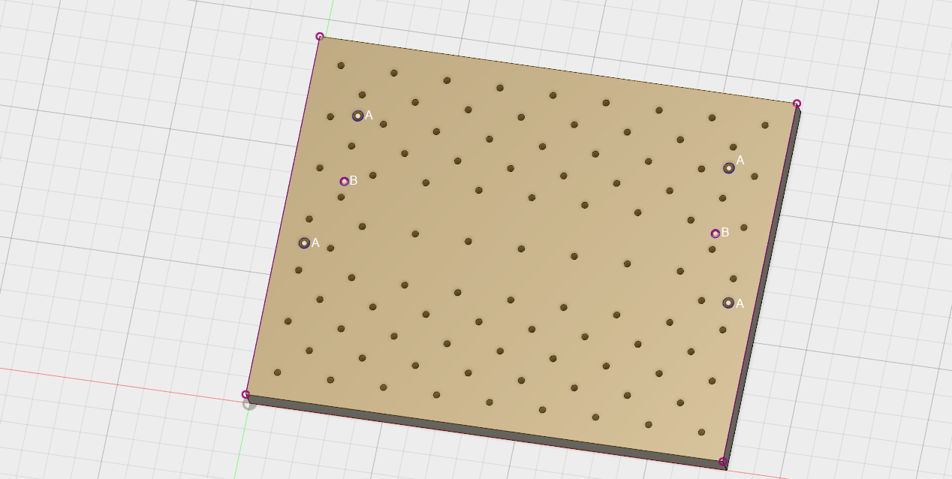Click point A near the plate's left edge
The width and height of the screenshot is (952, 479).
coord(304,243)
